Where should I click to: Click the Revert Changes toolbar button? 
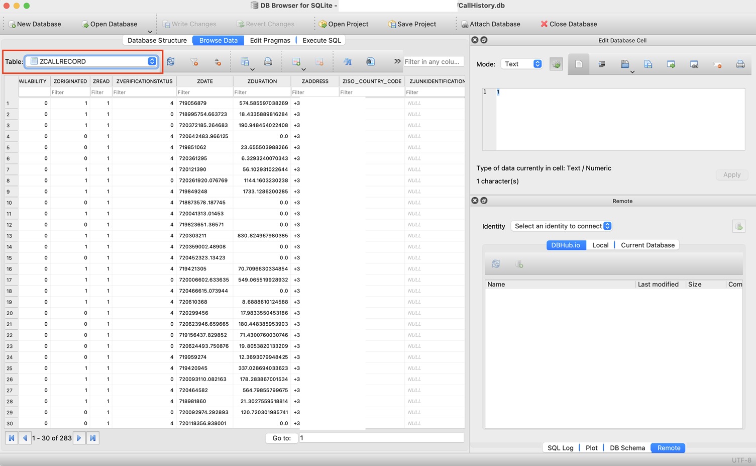(x=265, y=24)
